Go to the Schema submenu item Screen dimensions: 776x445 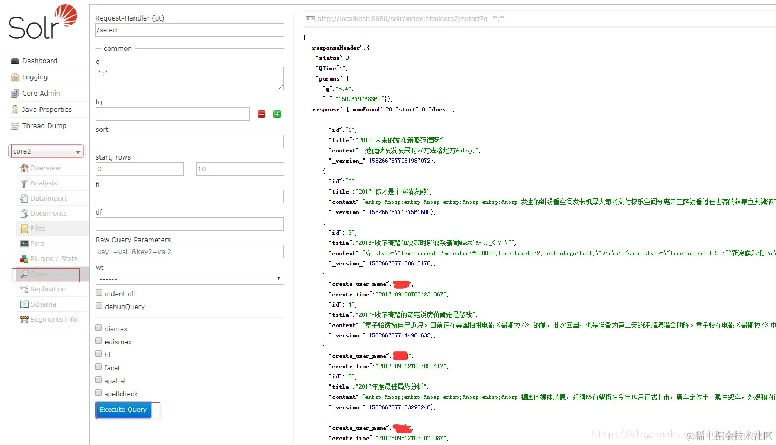(43, 304)
